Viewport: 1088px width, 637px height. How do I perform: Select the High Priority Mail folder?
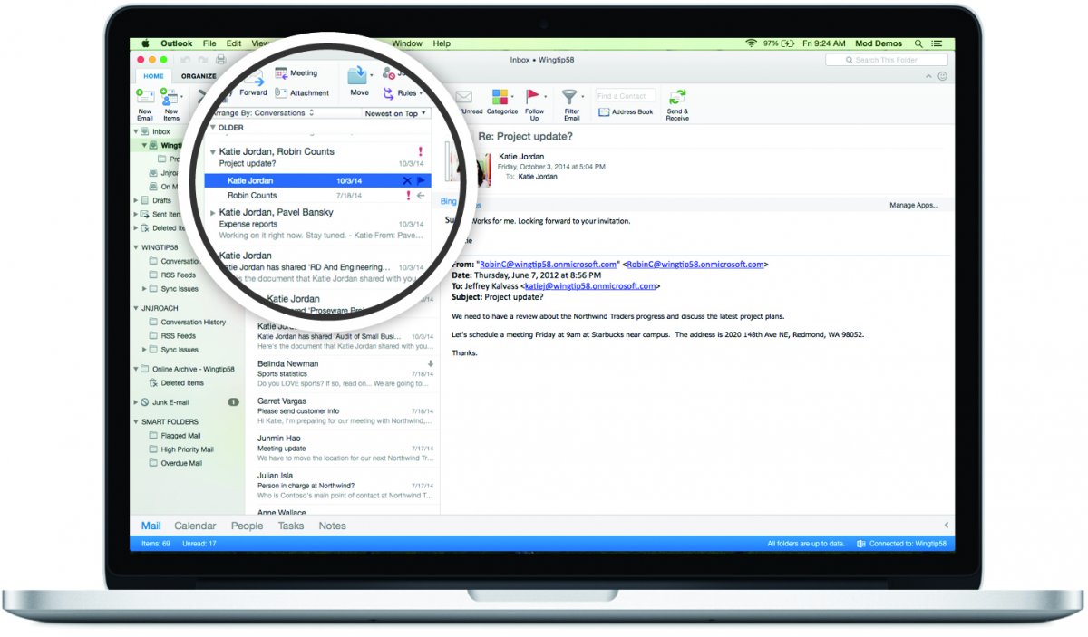(187, 449)
